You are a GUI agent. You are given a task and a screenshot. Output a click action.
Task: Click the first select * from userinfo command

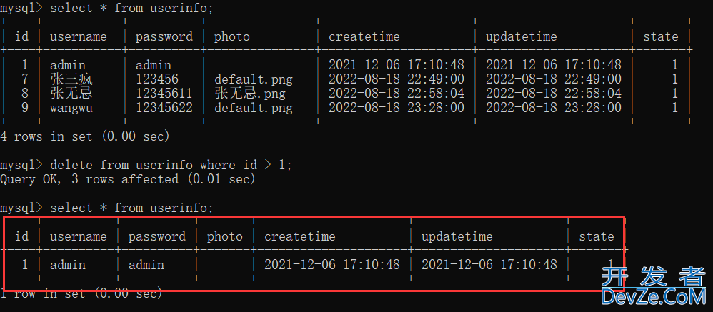(131, 8)
